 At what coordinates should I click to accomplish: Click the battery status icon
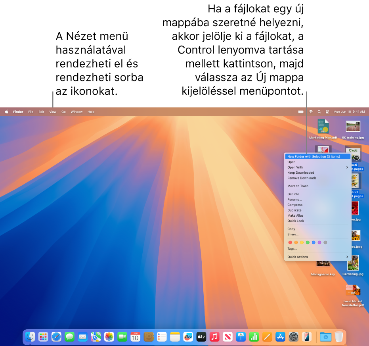pos(301,112)
